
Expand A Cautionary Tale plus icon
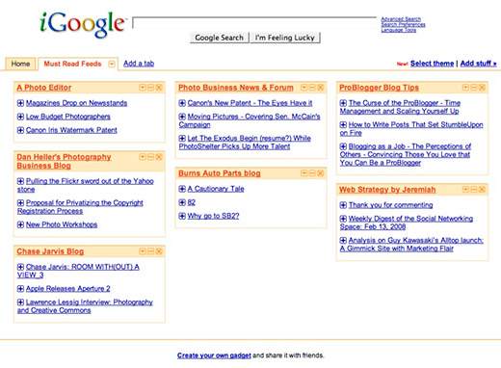182,189
